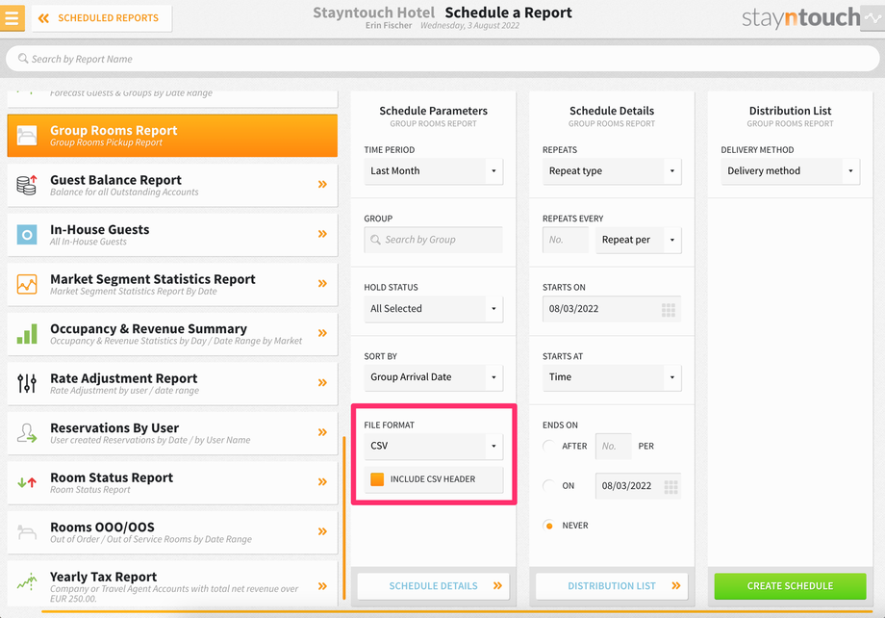Screen dimensions: 885x618
Task: Open Rate Adjustment Report via chevron
Action: (x=322, y=382)
